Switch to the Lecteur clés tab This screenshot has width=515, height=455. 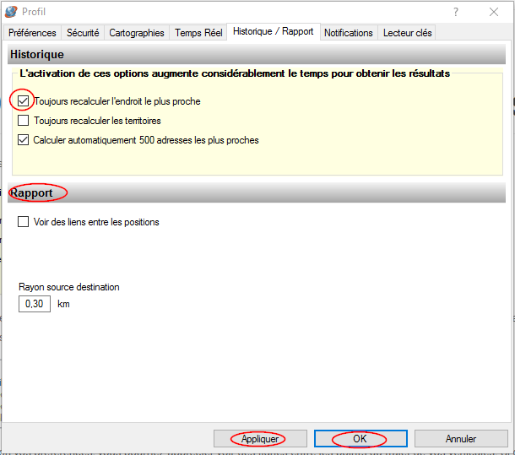pos(408,33)
